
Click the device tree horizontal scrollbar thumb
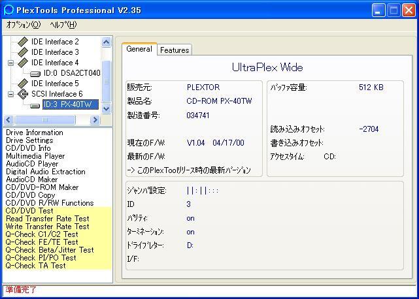coord(45,120)
